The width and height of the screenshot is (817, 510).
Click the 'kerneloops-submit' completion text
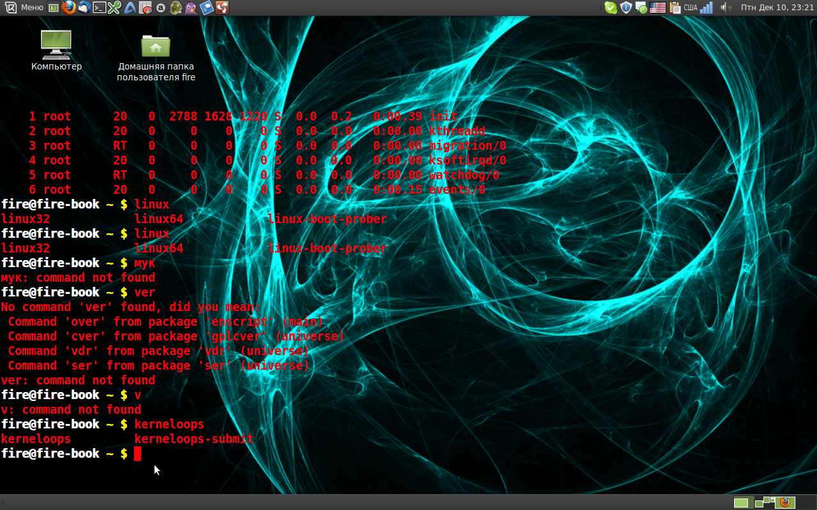click(194, 439)
